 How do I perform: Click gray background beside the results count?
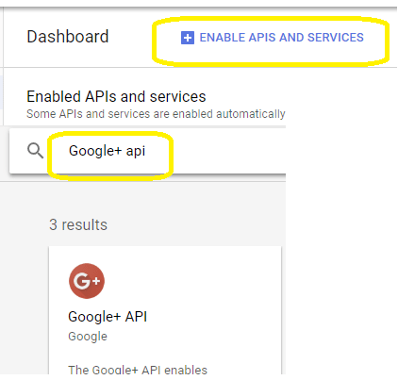pyautogui.click(x=195, y=224)
